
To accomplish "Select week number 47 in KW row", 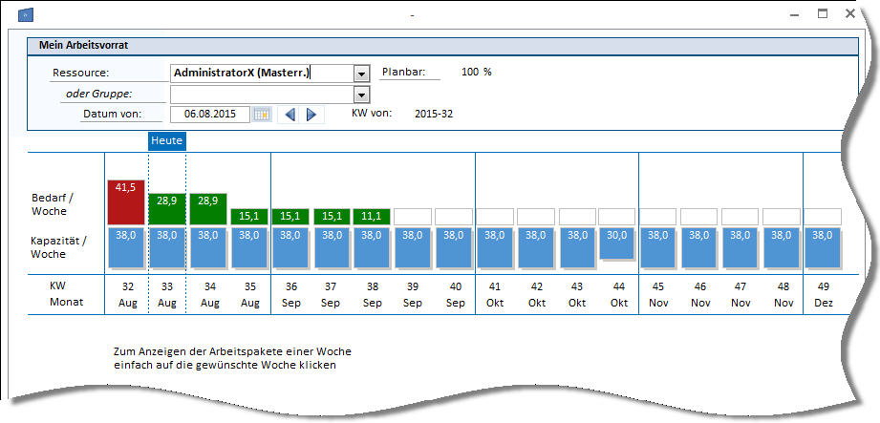I will (x=740, y=286).
